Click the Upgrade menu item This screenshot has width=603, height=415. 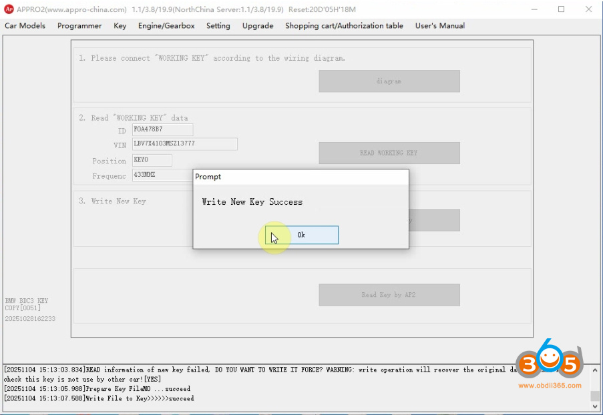click(x=258, y=26)
